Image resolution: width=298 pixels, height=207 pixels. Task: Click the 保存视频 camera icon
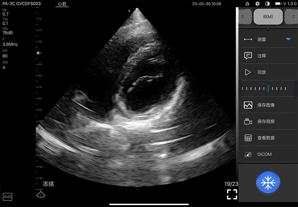pyautogui.click(x=248, y=121)
